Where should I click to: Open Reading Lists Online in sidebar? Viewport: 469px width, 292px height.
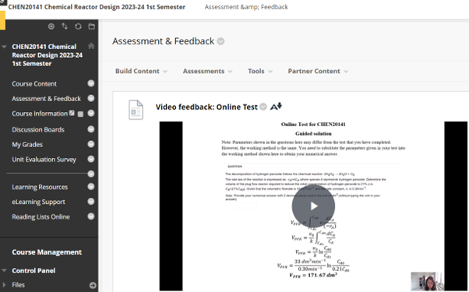41,217
